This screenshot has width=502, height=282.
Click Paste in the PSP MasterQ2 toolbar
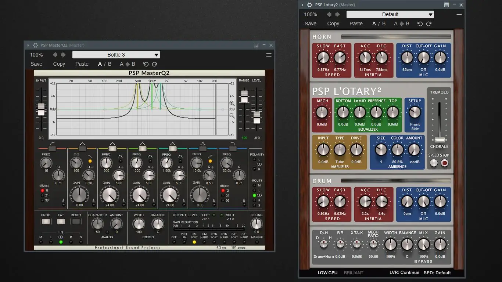82,64
